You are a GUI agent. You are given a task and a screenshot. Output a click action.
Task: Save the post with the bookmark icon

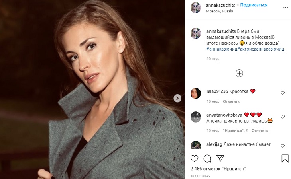pos(285,159)
